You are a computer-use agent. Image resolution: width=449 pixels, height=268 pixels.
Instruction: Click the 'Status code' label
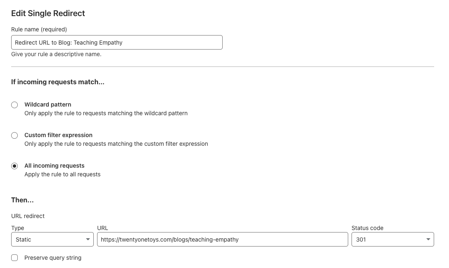tap(367, 228)
